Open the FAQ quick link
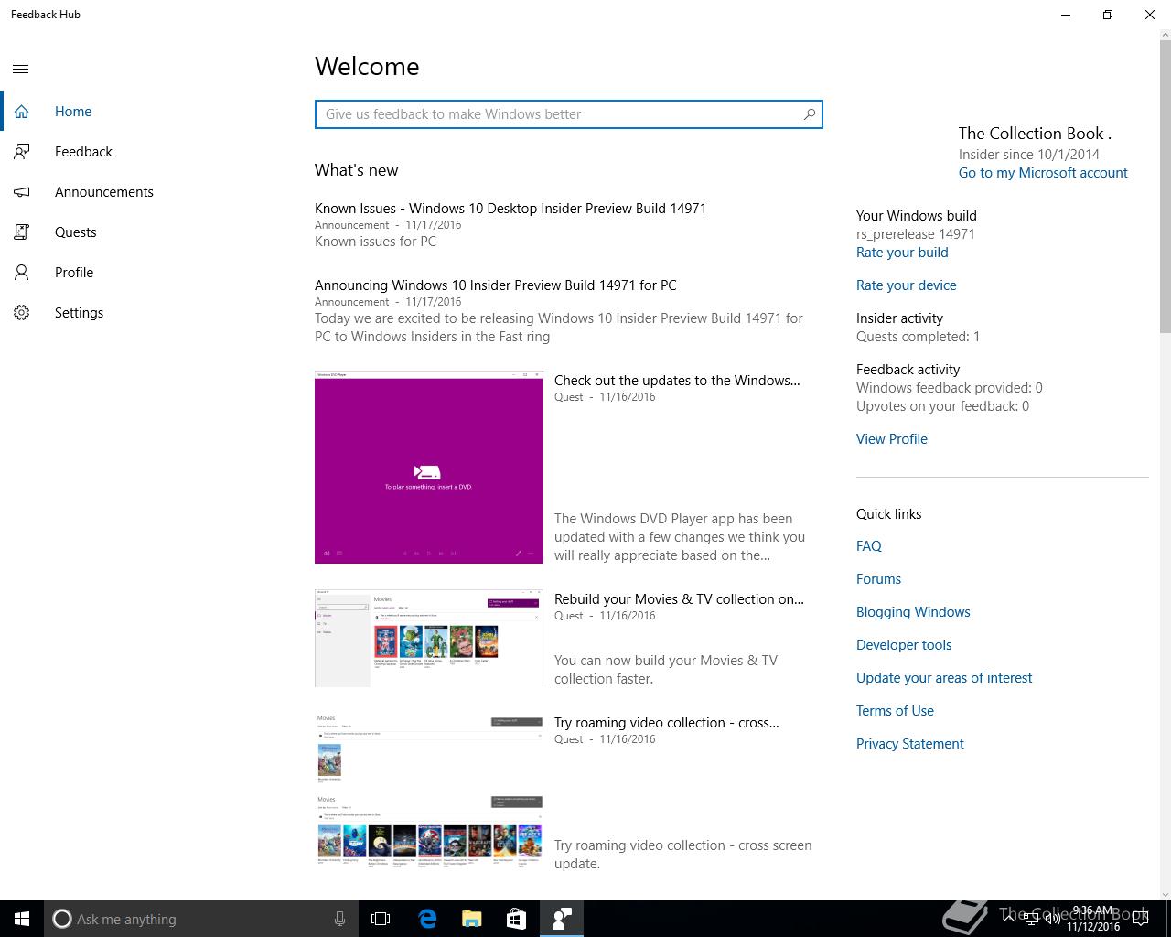1171x937 pixels. (x=869, y=546)
